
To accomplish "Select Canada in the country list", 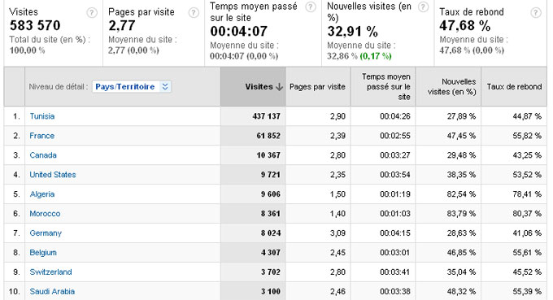I will click(x=43, y=155).
